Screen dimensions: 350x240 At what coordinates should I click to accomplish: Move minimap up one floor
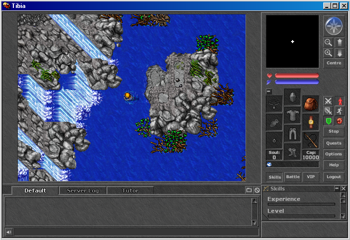(x=340, y=43)
